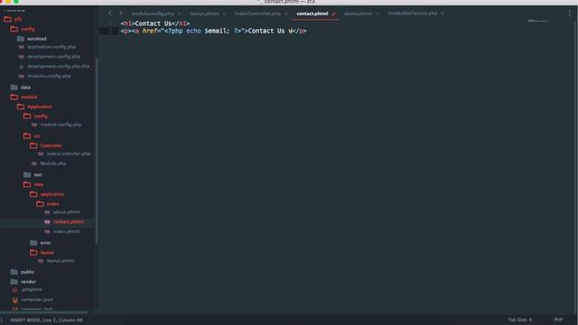This screenshot has width=578, height=325.
Task: Place cursor on line 1 Contact Us heading
Action: (153, 23)
